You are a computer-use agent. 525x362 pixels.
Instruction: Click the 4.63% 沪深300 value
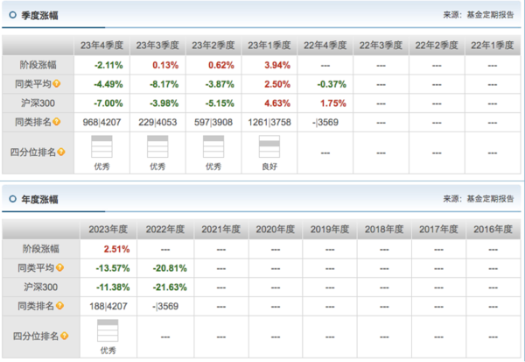point(277,103)
